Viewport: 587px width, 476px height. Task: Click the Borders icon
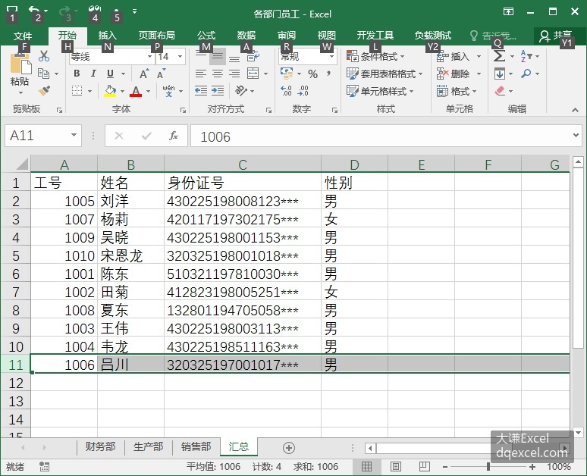pos(77,90)
